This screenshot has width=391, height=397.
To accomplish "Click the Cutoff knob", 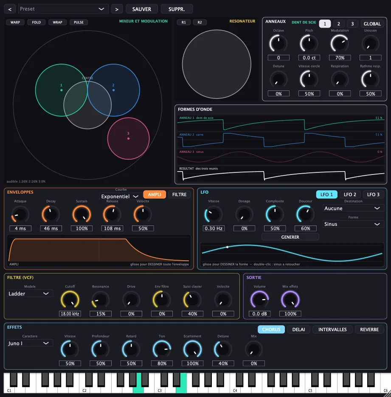I will (x=70, y=300).
